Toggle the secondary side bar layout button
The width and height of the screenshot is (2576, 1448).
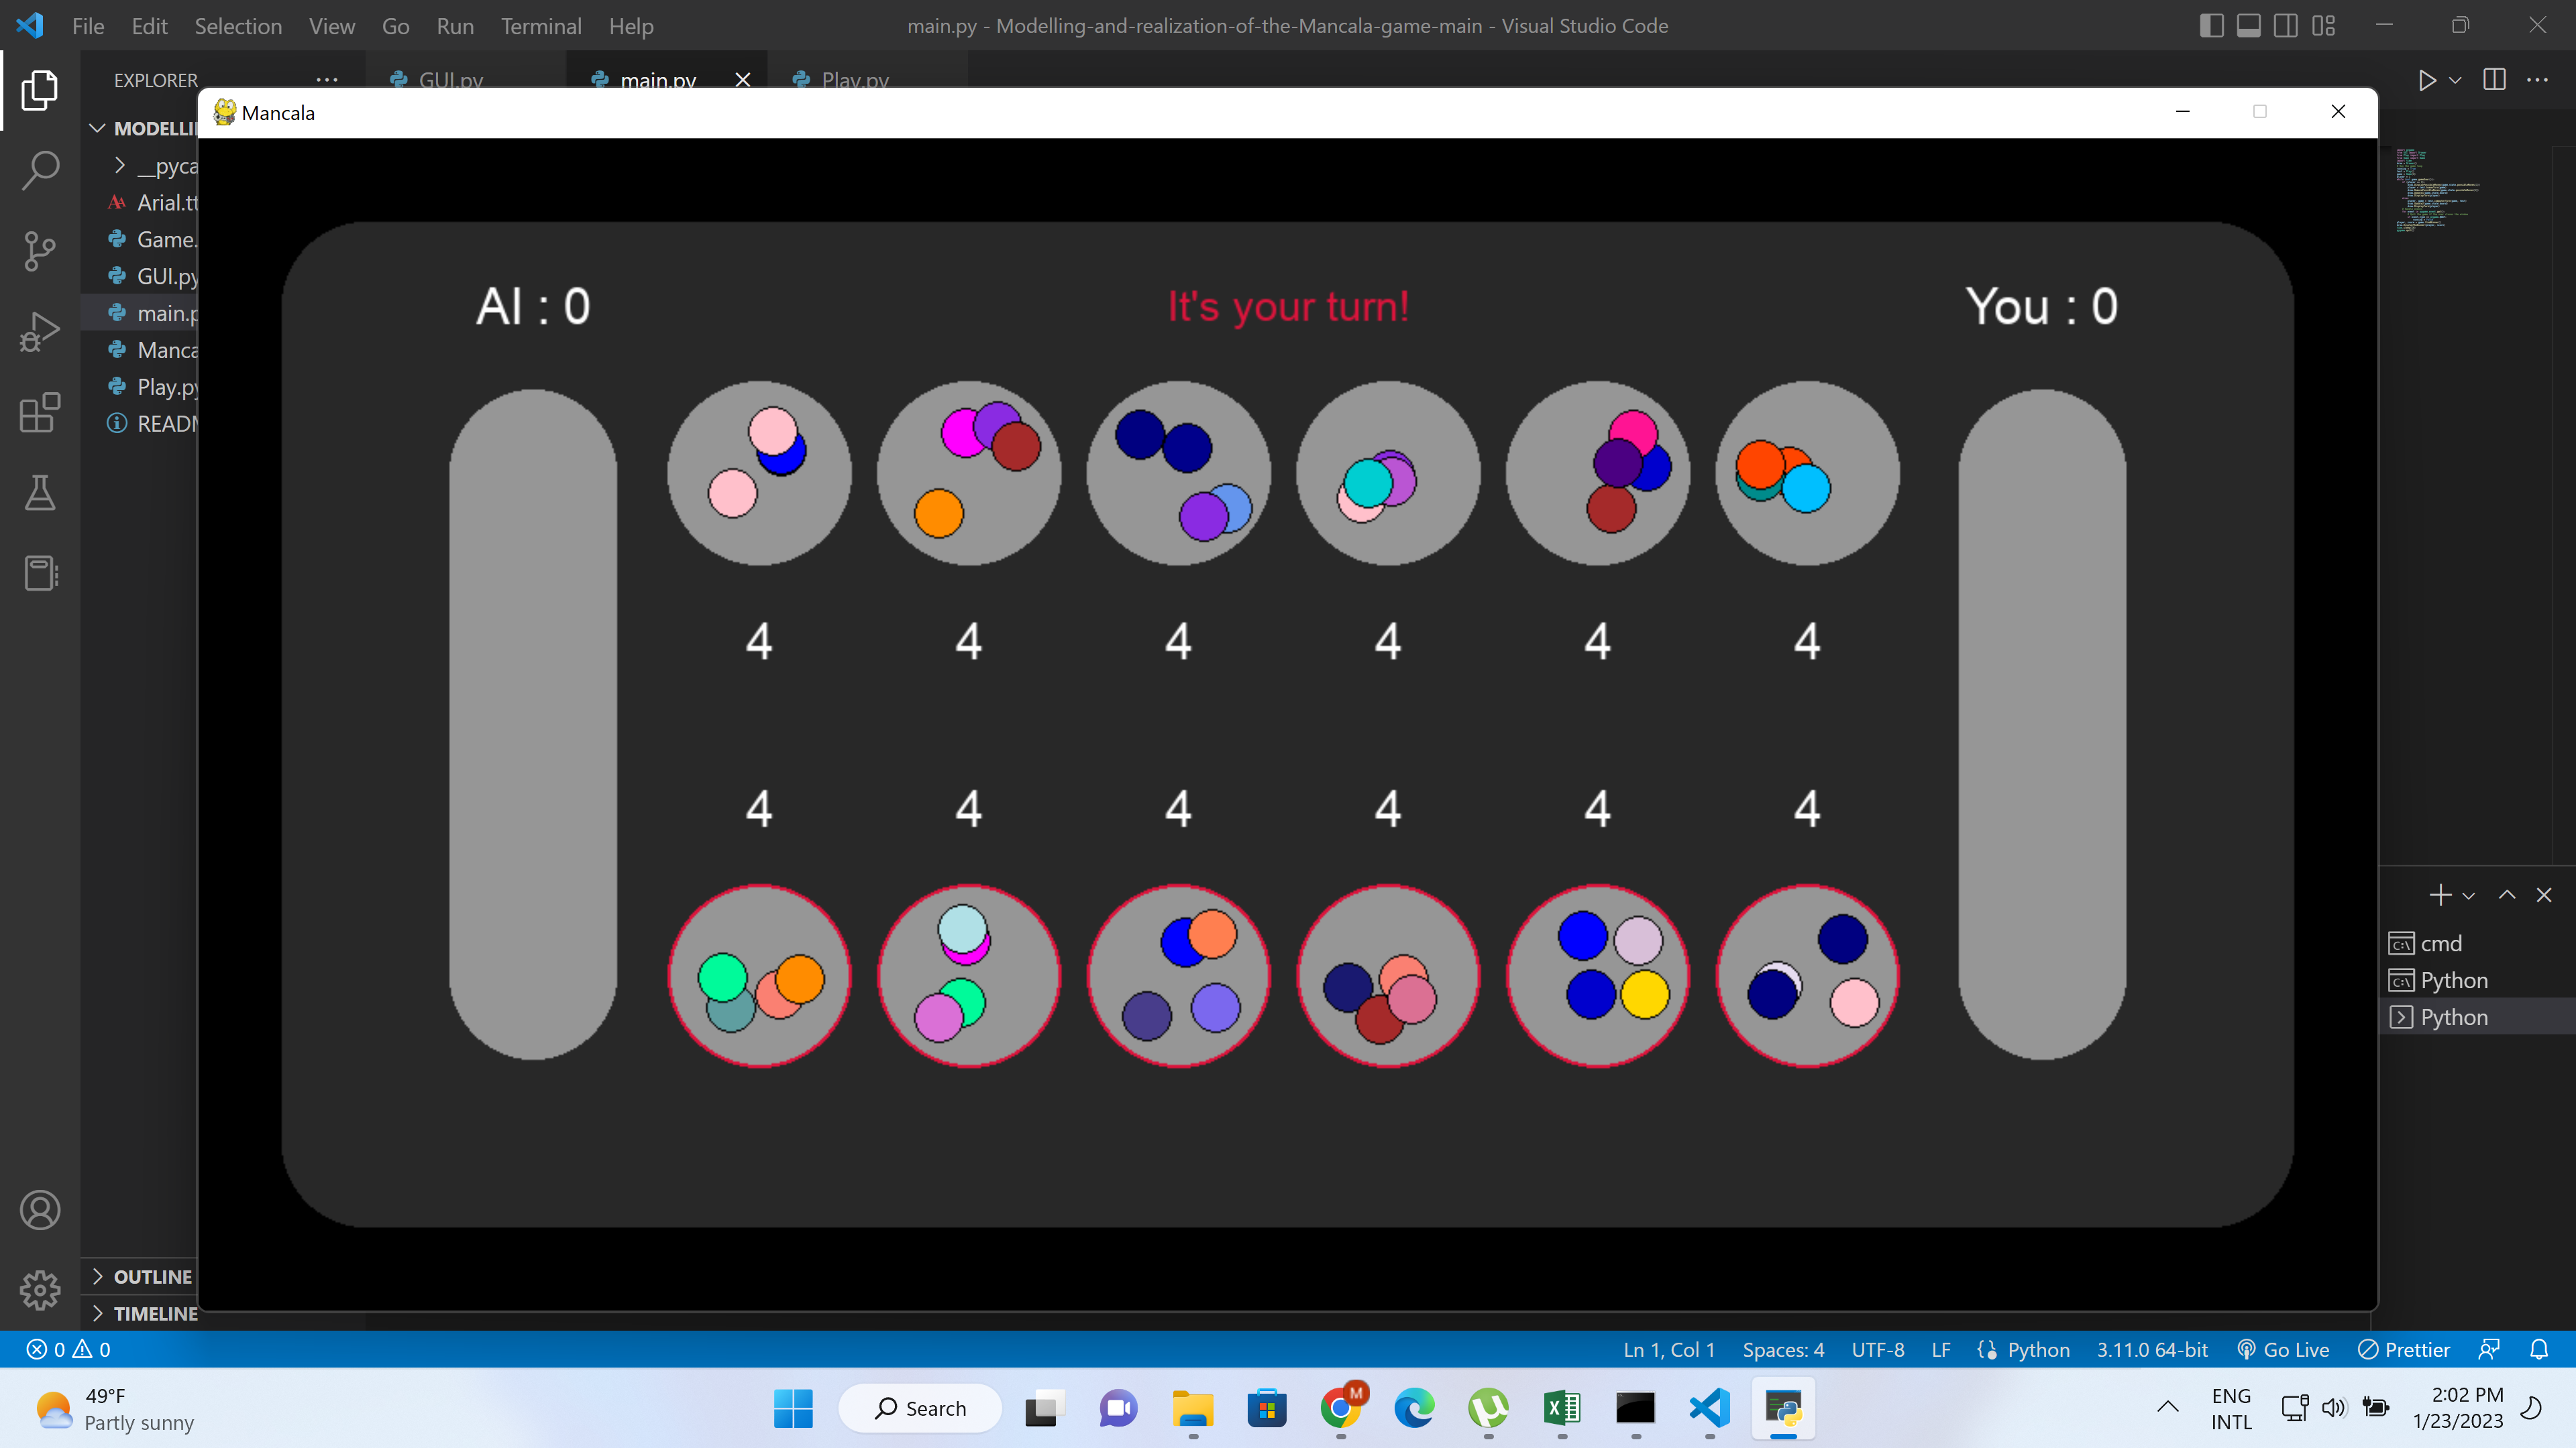[x=2286, y=26]
